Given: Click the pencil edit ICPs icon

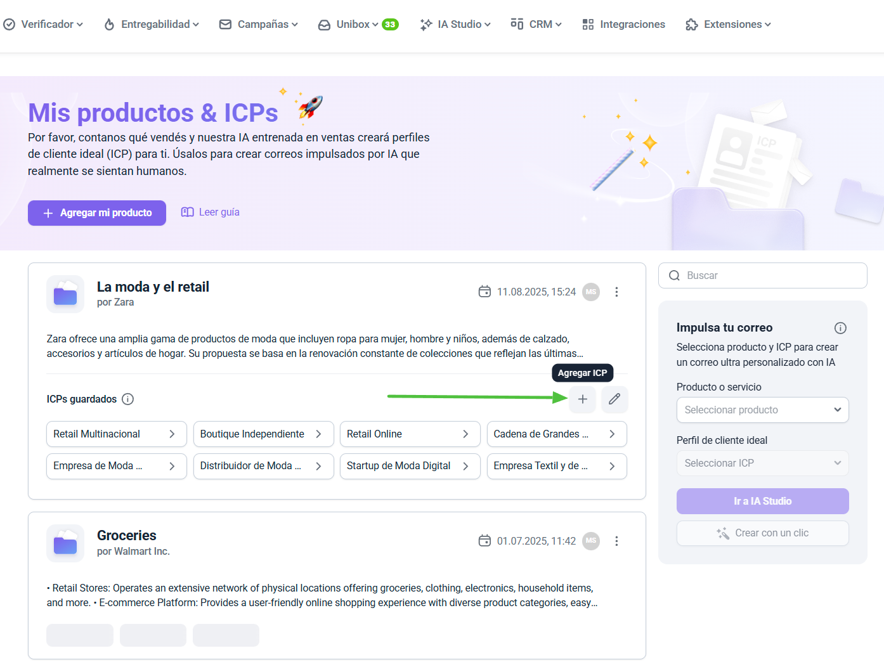Looking at the screenshot, I should point(614,399).
